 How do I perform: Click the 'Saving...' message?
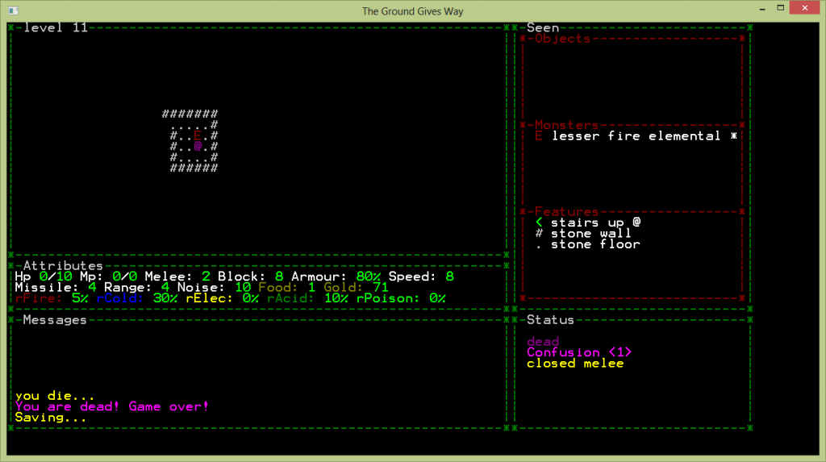[x=51, y=418]
